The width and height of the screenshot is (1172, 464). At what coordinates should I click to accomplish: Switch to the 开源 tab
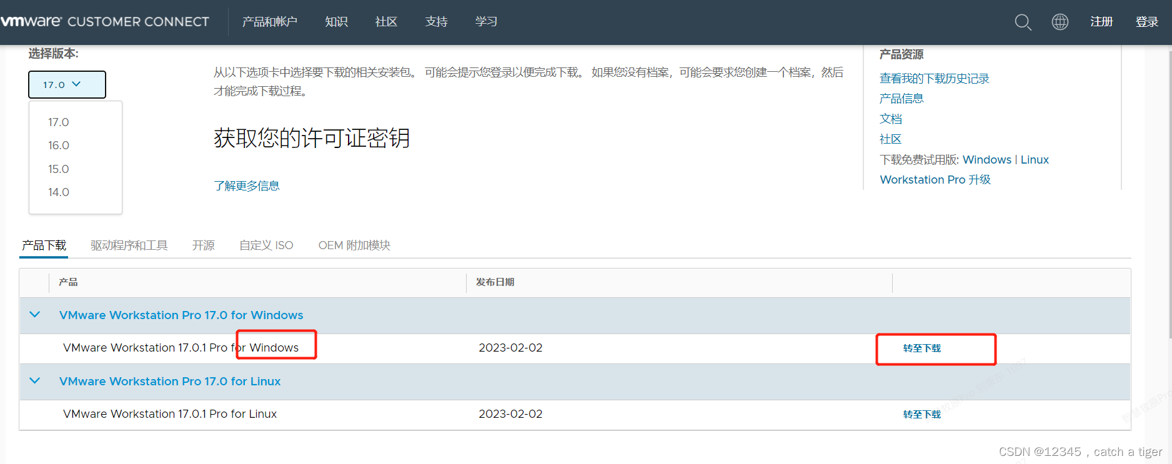[204, 245]
